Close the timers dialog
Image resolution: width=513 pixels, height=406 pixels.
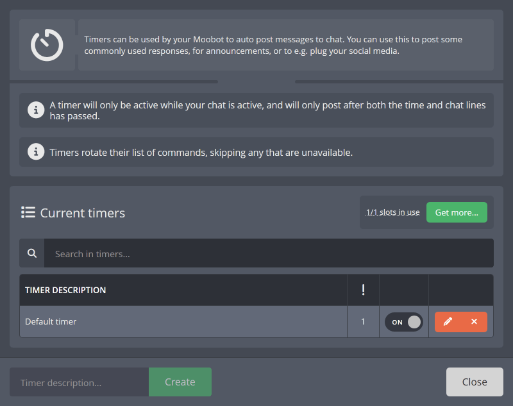coord(475,382)
